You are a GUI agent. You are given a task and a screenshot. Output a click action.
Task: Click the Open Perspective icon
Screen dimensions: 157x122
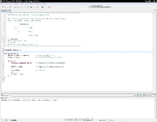[x=90, y=7]
